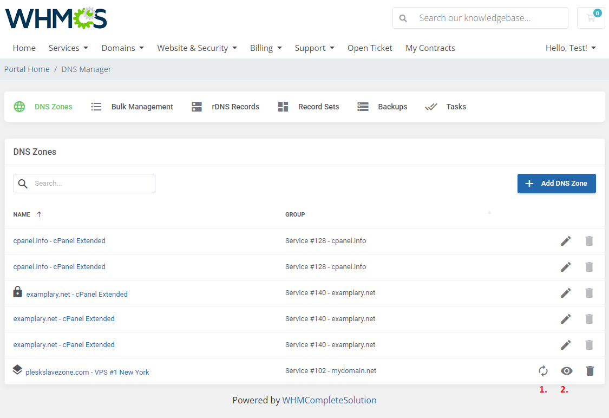
Task: Expand the Website & Security menu
Action: [x=197, y=48]
